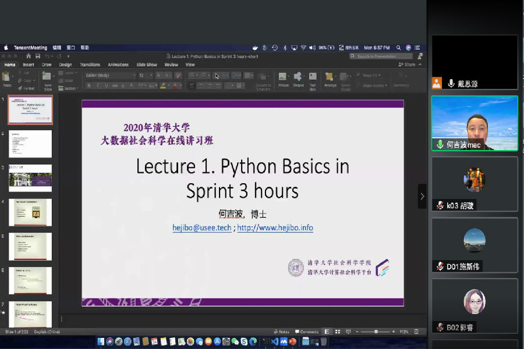Select slide 3 thumbnail in panel
The image size is (524, 349).
coord(30,178)
